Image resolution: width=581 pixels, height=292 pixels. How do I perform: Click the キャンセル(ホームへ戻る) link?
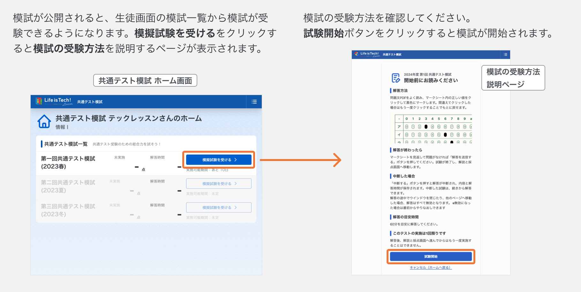point(431,267)
